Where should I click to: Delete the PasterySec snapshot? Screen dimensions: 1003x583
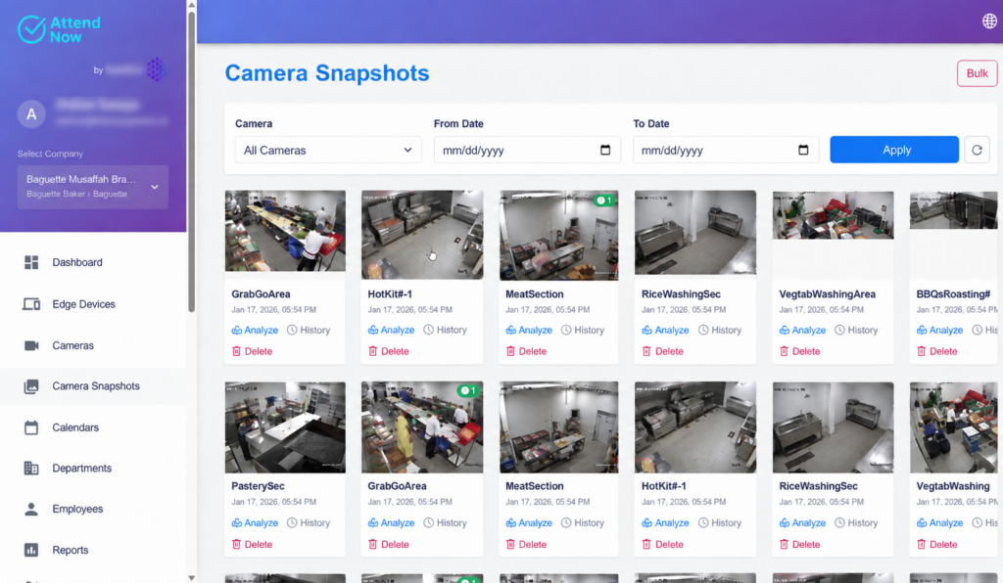[252, 544]
